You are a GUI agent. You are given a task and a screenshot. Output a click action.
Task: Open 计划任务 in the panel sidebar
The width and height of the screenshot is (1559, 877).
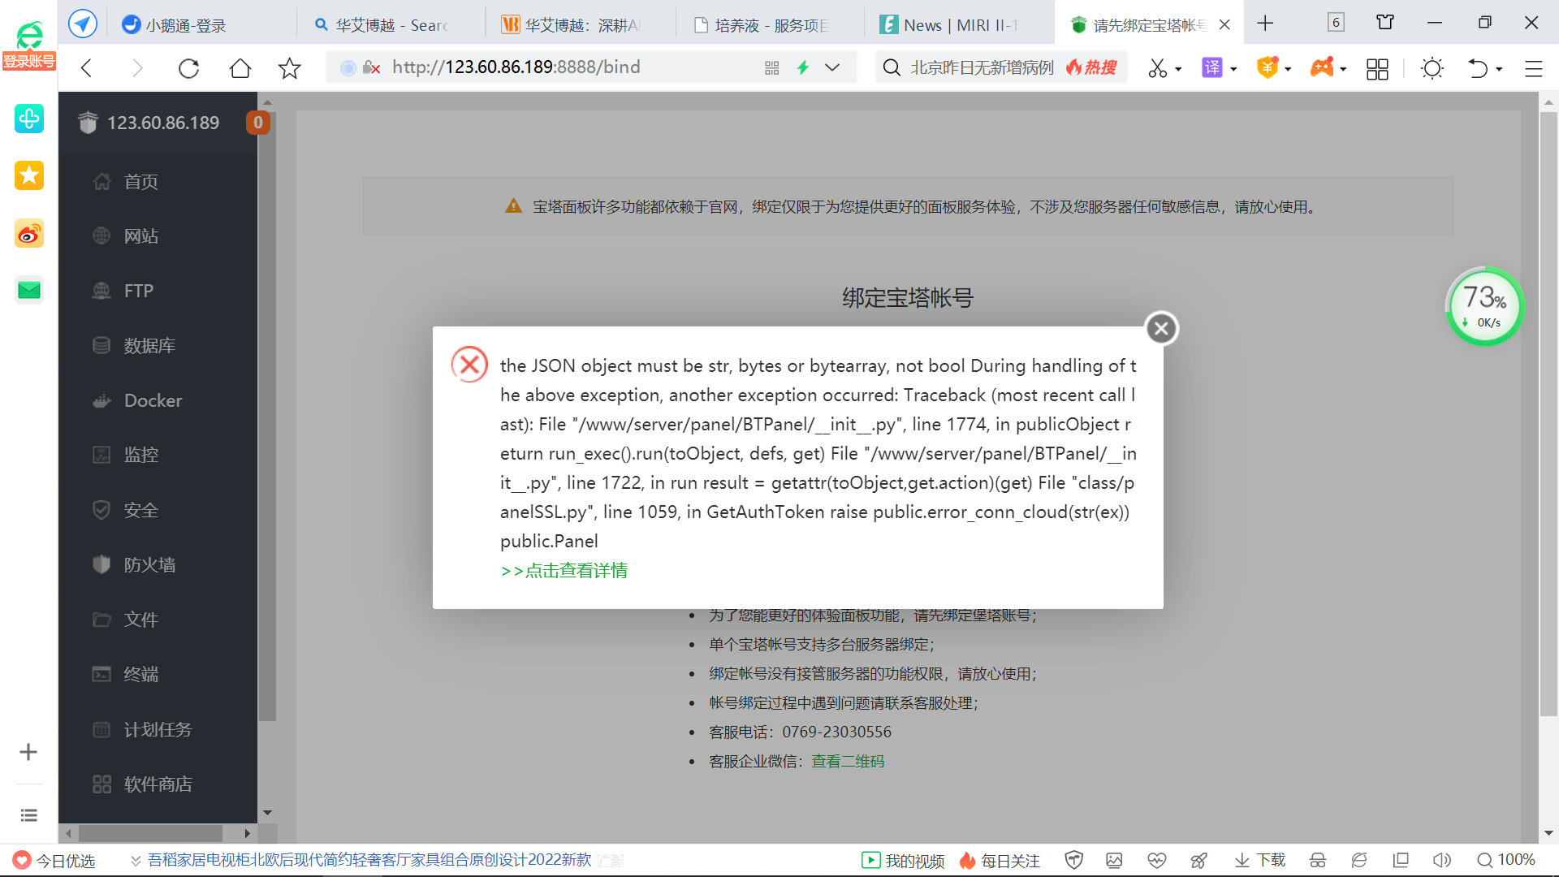158,729
